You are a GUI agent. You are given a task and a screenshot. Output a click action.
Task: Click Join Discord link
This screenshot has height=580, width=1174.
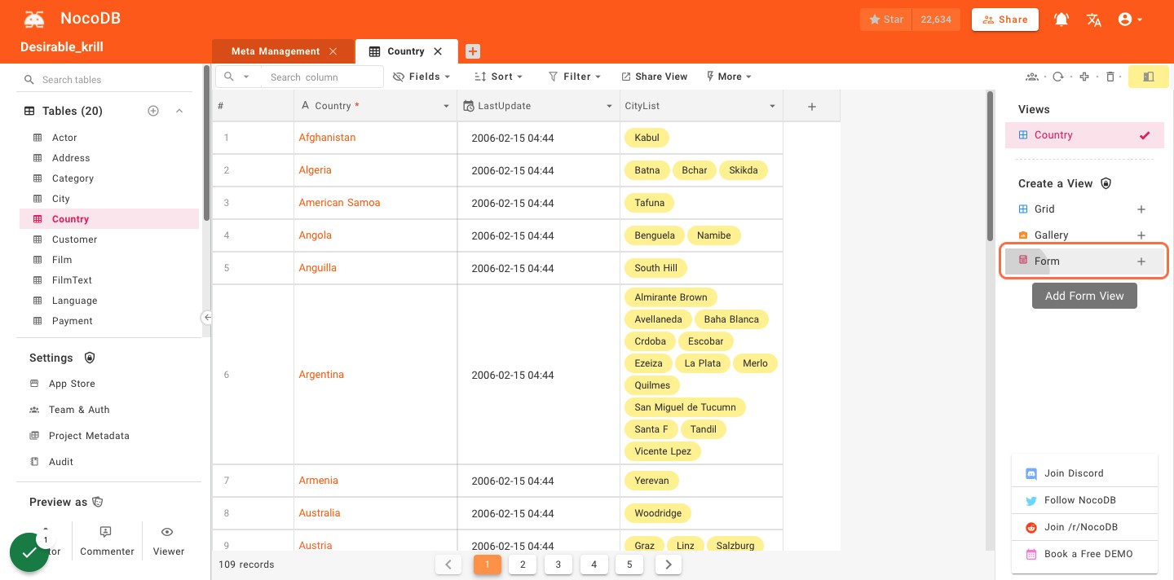(x=1084, y=473)
